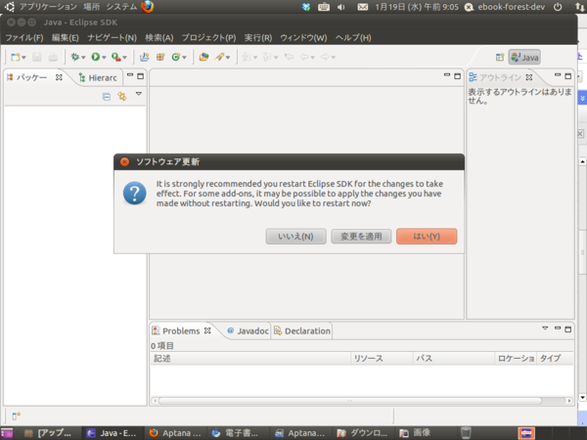587x440 pixels.
Task: Select the Problems tab
Action: pyautogui.click(x=181, y=330)
